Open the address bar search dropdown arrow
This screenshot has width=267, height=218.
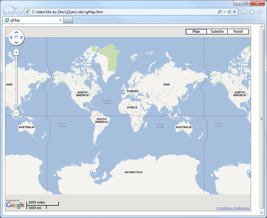(224, 12)
